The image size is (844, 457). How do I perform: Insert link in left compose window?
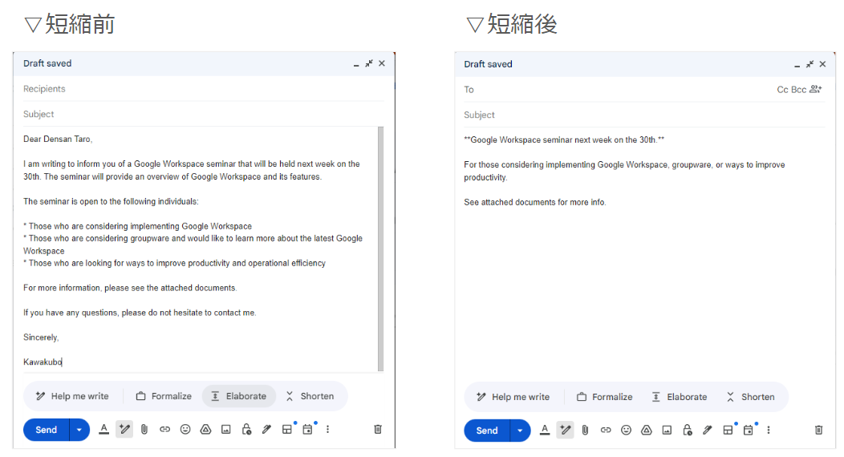tap(164, 429)
